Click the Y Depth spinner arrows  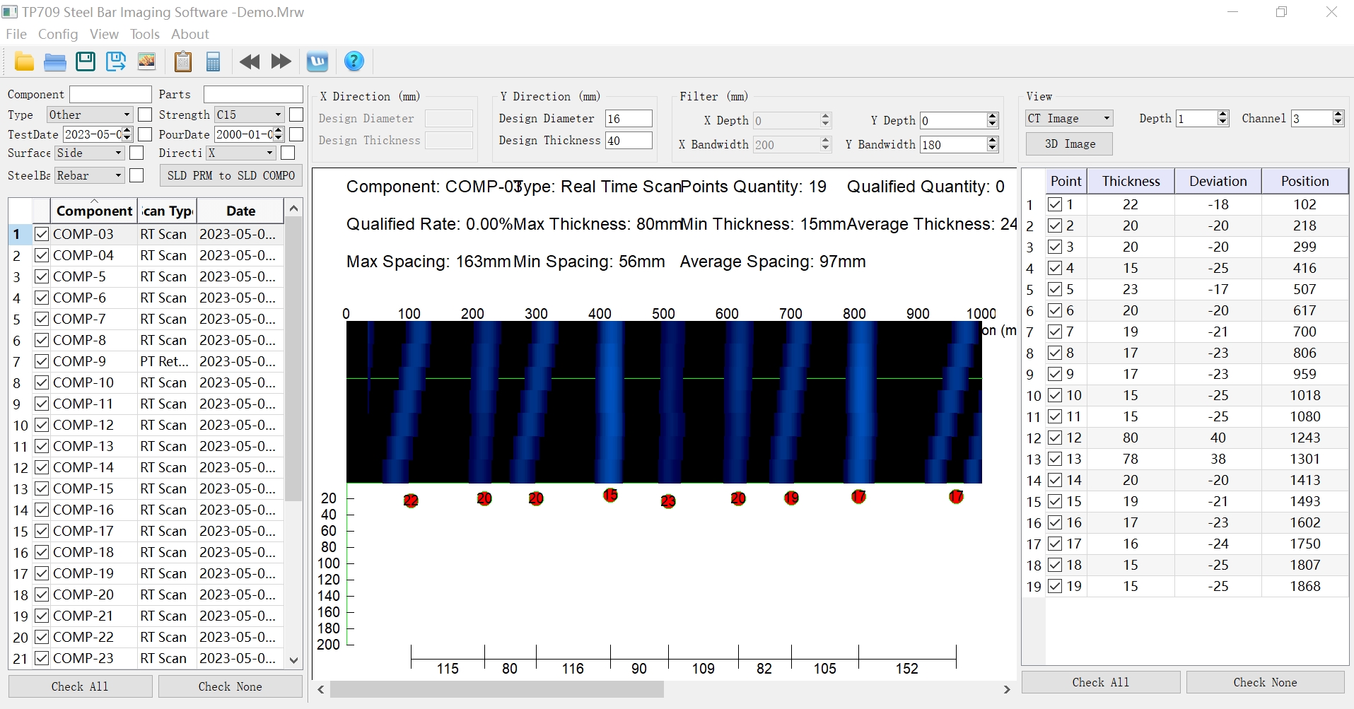pyautogui.click(x=992, y=120)
